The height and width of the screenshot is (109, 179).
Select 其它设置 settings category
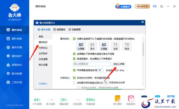click(x=43, y=65)
